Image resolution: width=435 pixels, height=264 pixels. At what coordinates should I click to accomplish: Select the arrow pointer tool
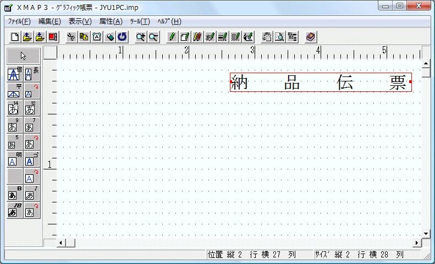coord(23,56)
